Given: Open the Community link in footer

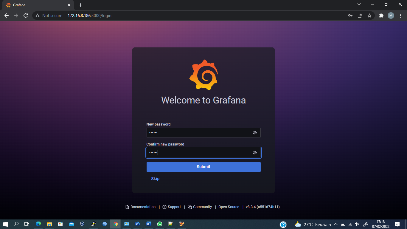Looking at the screenshot, I should pos(200,207).
